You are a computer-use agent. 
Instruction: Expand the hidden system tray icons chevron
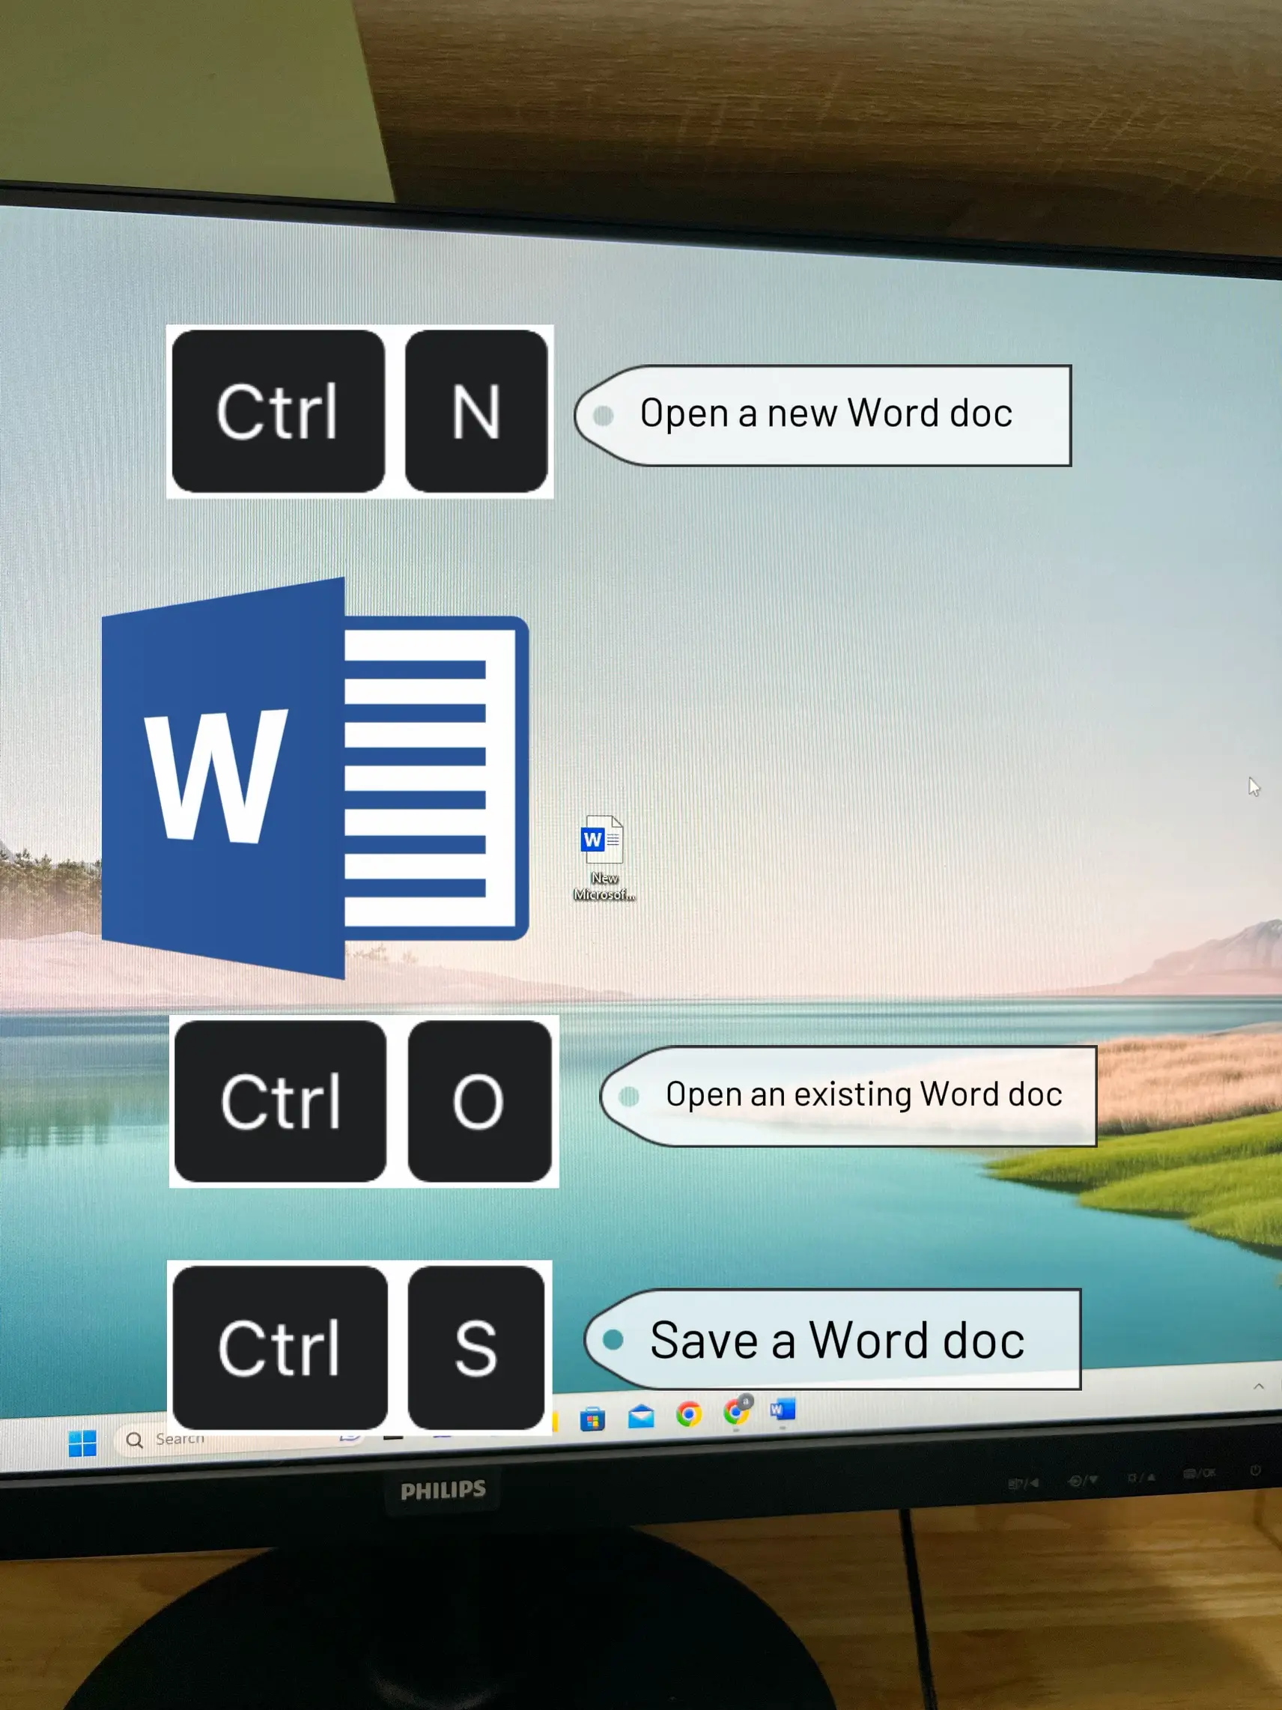(x=1258, y=1386)
